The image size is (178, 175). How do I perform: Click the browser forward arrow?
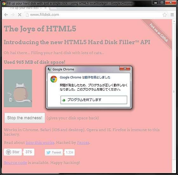[x=13, y=15]
